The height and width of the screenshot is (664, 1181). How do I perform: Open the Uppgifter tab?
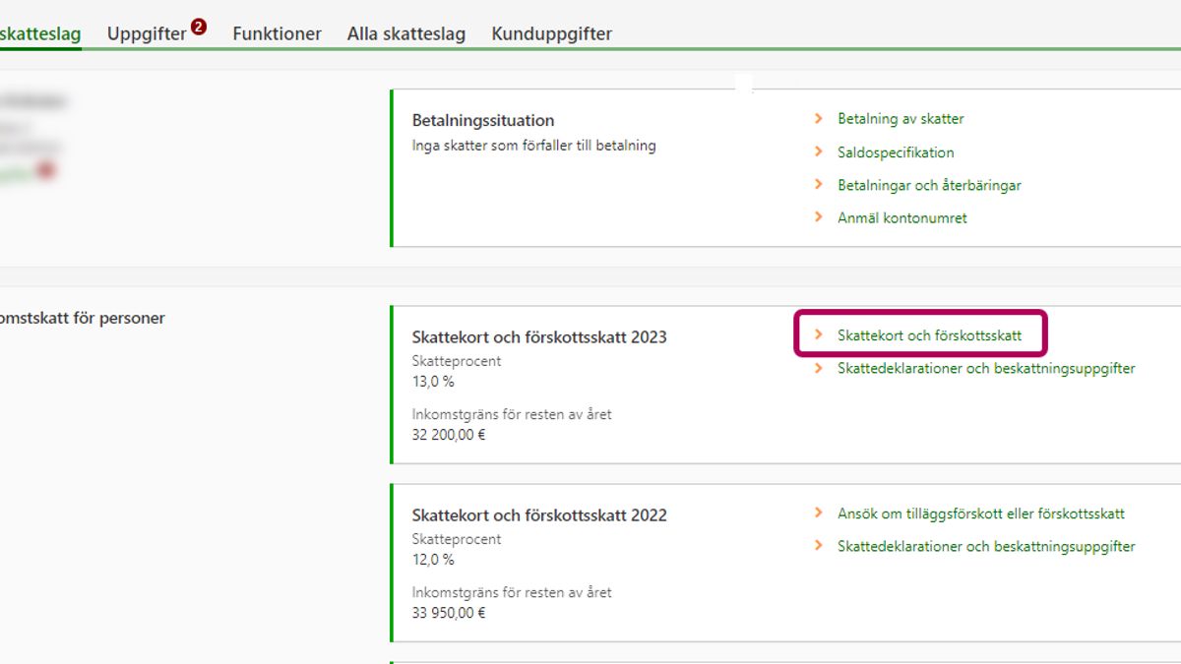(147, 33)
